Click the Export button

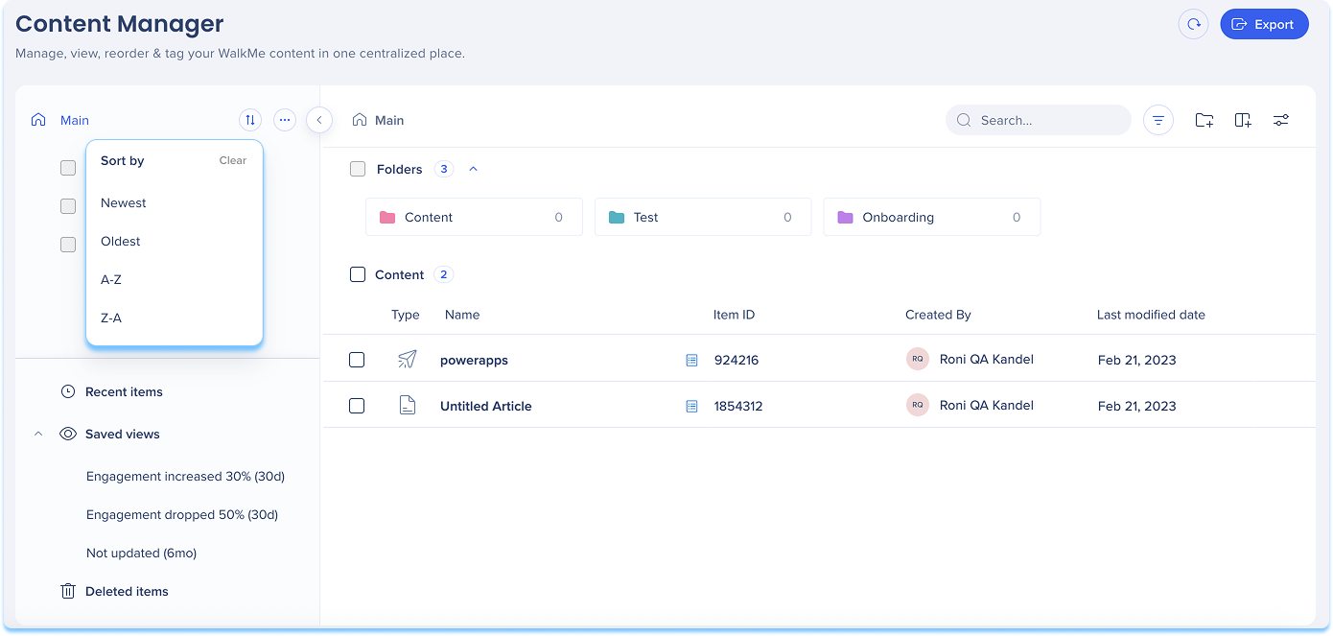click(x=1264, y=24)
